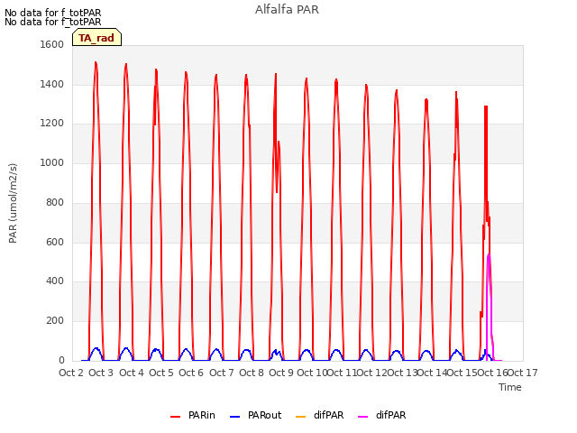Click the red PARin legend swatch

pyautogui.click(x=176, y=417)
